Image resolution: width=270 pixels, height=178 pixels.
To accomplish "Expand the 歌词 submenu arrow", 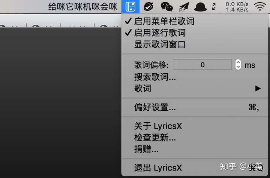I will [258, 88].
